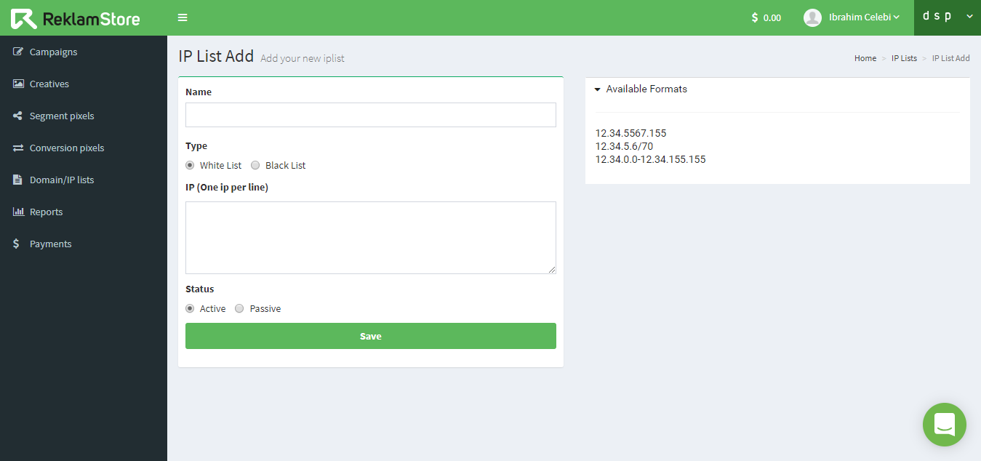The height and width of the screenshot is (461, 981).
Task: Open Campaigns in the sidebar
Action: [84, 52]
